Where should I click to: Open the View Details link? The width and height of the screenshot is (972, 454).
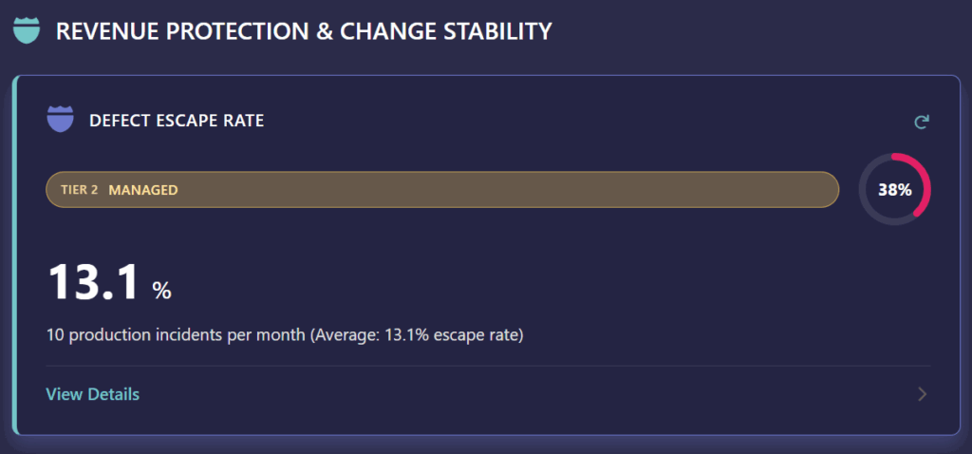pos(93,394)
